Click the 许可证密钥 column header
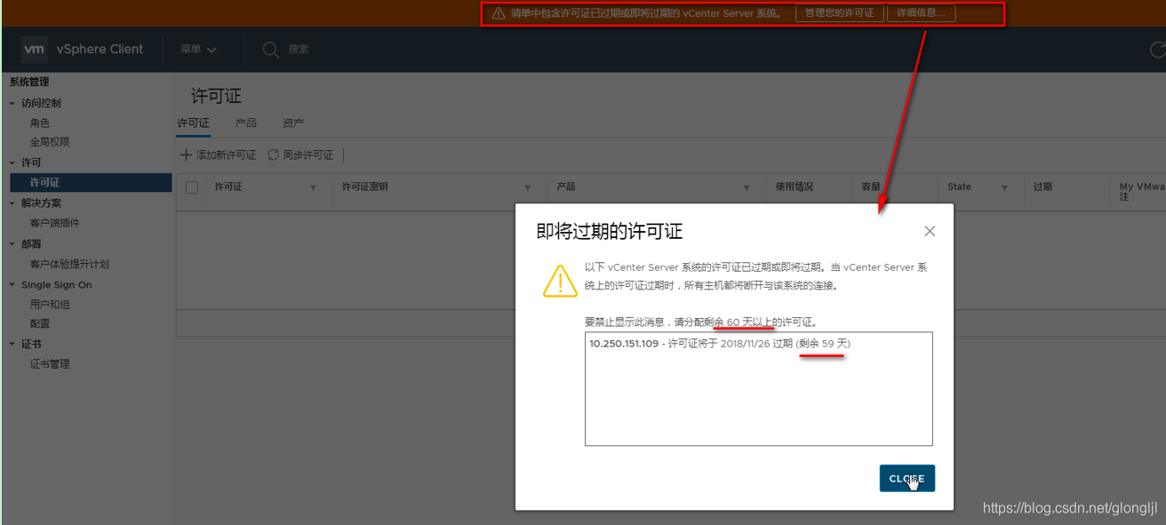Image resolution: width=1166 pixels, height=525 pixels. (x=365, y=187)
